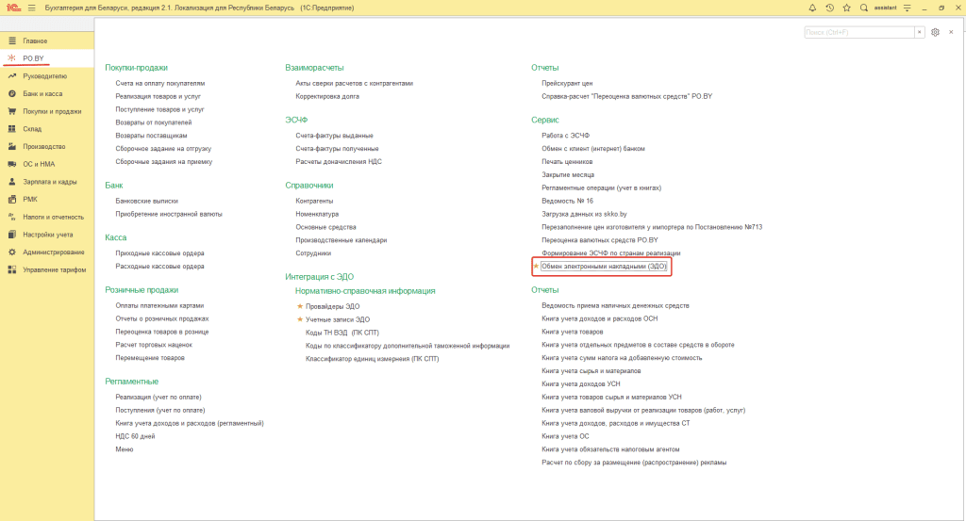This screenshot has width=966, height=521.
Task: Open Книга учета доходов УСН
Action: pyautogui.click(x=581, y=383)
